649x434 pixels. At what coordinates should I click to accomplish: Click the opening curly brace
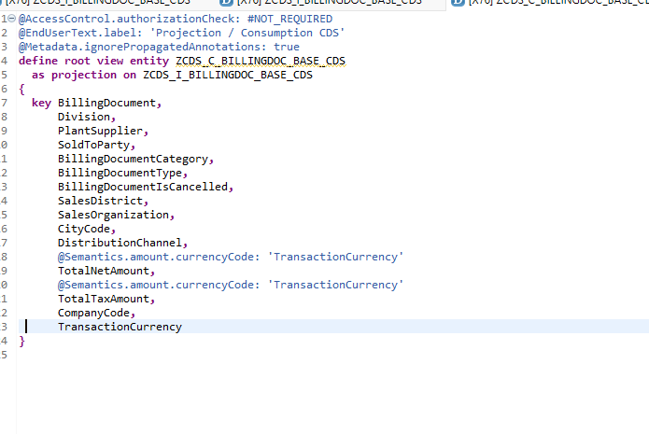tap(21, 89)
